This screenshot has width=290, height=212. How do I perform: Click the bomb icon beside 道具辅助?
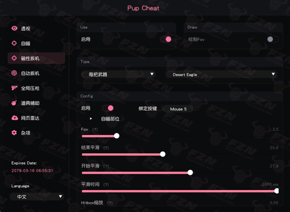point(14,103)
